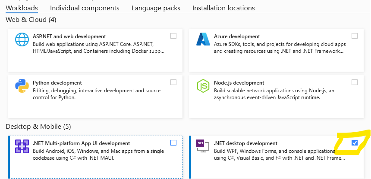Click the 'ASP.NET and web development' title
The height and width of the screenshot is (179, 371).
[69, 36]
